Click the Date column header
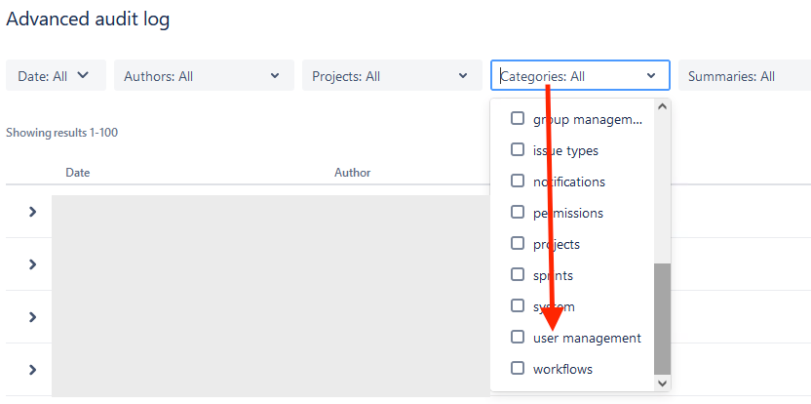Image resolution: width=811 pixels, height=404 pixels. click(78, 173)
